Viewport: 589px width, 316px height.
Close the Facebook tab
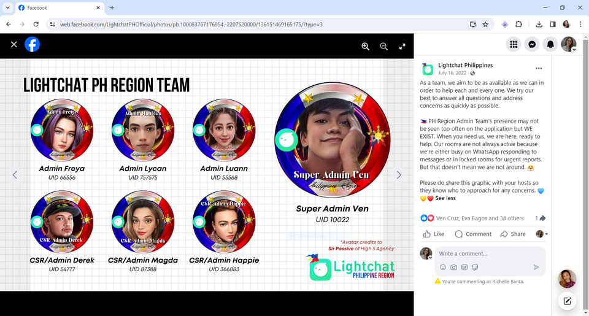pos(98,8)
